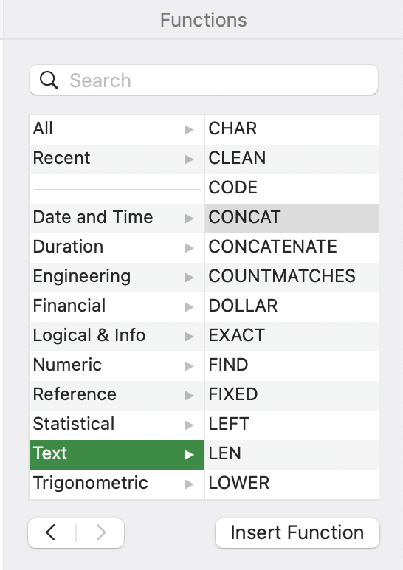Screen dimensions: 403x570
Task: Click the magnifying glass search icon
Action: click(49, 80)
